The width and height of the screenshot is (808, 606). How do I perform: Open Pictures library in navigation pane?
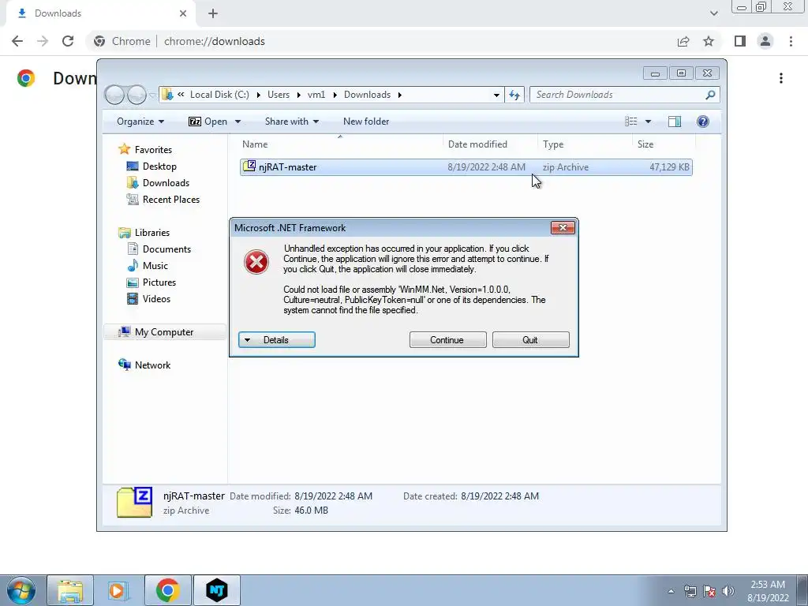pyautogui.click(x=159, y=282)
